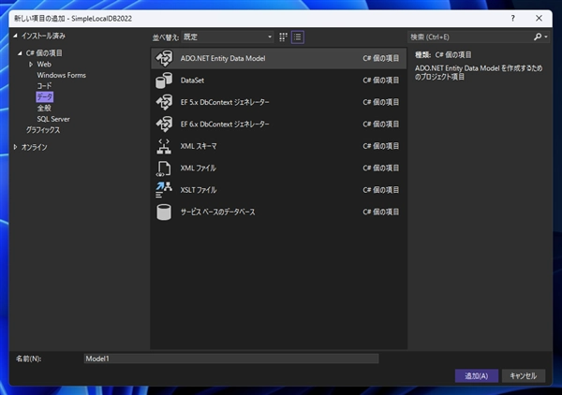Expand the Web tree node
Image resolution: width=562 pixels, height=395 pixels.
tap(31, 65)
